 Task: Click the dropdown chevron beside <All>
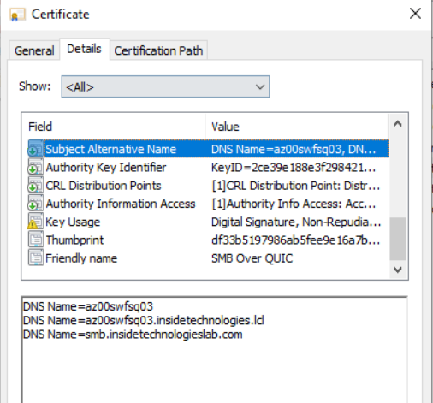point(260,86)
